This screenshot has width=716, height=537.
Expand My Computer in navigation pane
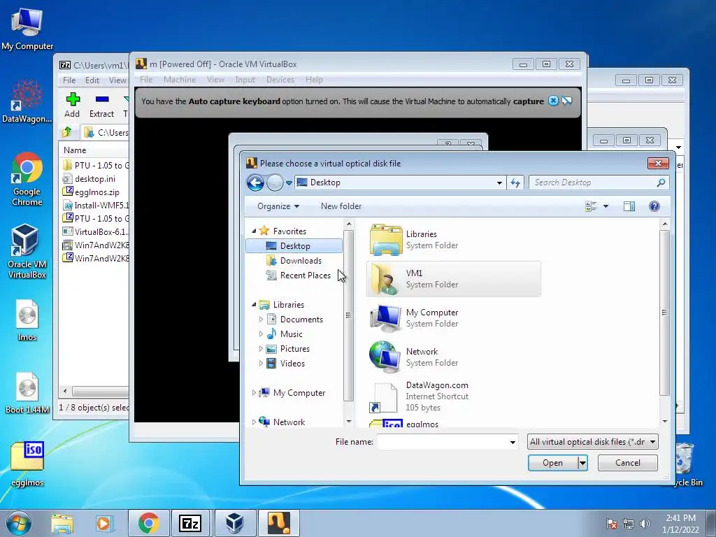[254, 393]
